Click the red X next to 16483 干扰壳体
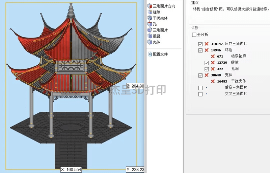 (x=213, y=81)
